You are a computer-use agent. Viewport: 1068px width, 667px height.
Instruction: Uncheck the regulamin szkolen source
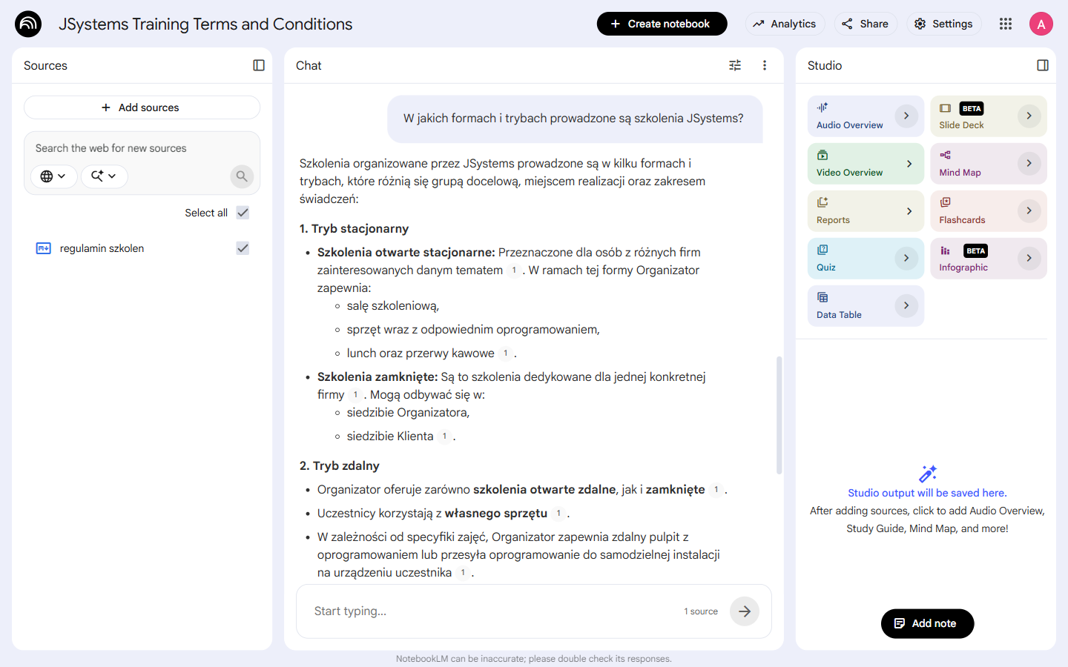pyautogui.click(x=243, y=248)
